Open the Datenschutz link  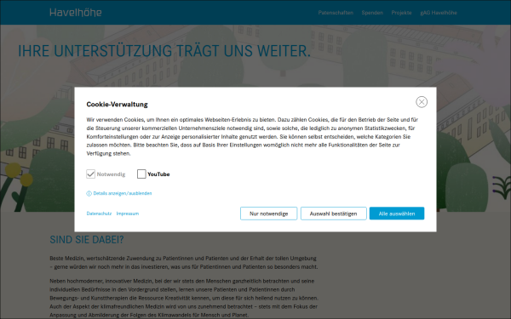(x=99, y=214)
